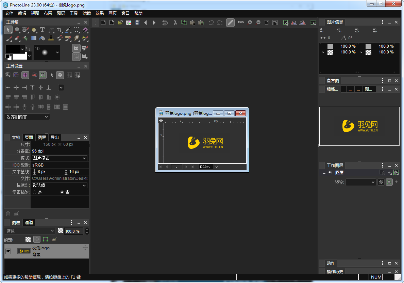Click the save floppy disk icon
The height and width of the screenshot is (283, 404).
click(138, 23)
